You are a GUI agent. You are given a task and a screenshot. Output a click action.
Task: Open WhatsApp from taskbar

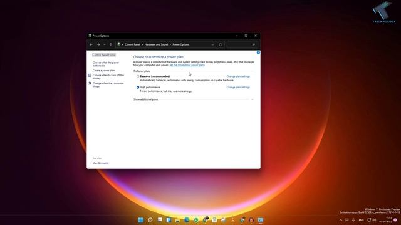point(196,220)
